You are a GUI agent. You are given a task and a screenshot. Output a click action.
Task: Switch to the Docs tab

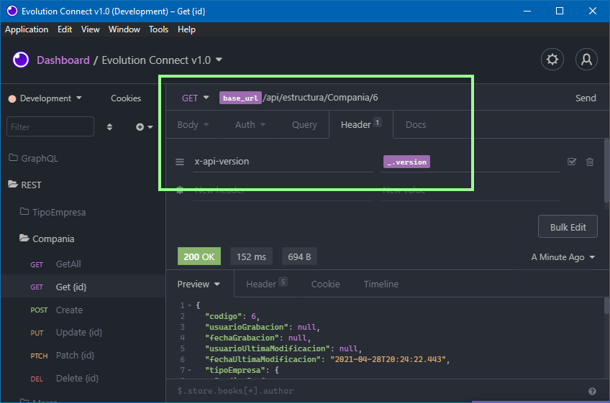(416, 125)
